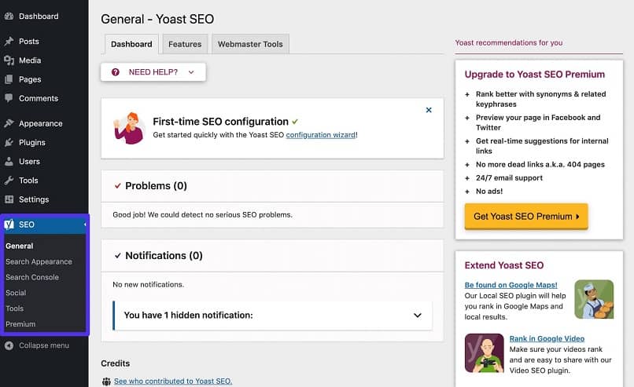Viewport: 634px width, 387px height.
Task: Open Premium in SEO submenu
Action: 20,324
